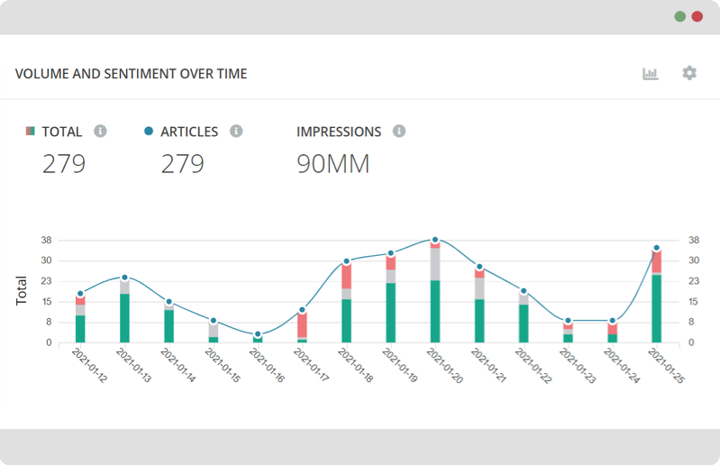
Task: Click info icon next to TOTAL
Action: (x=100, y=131)
